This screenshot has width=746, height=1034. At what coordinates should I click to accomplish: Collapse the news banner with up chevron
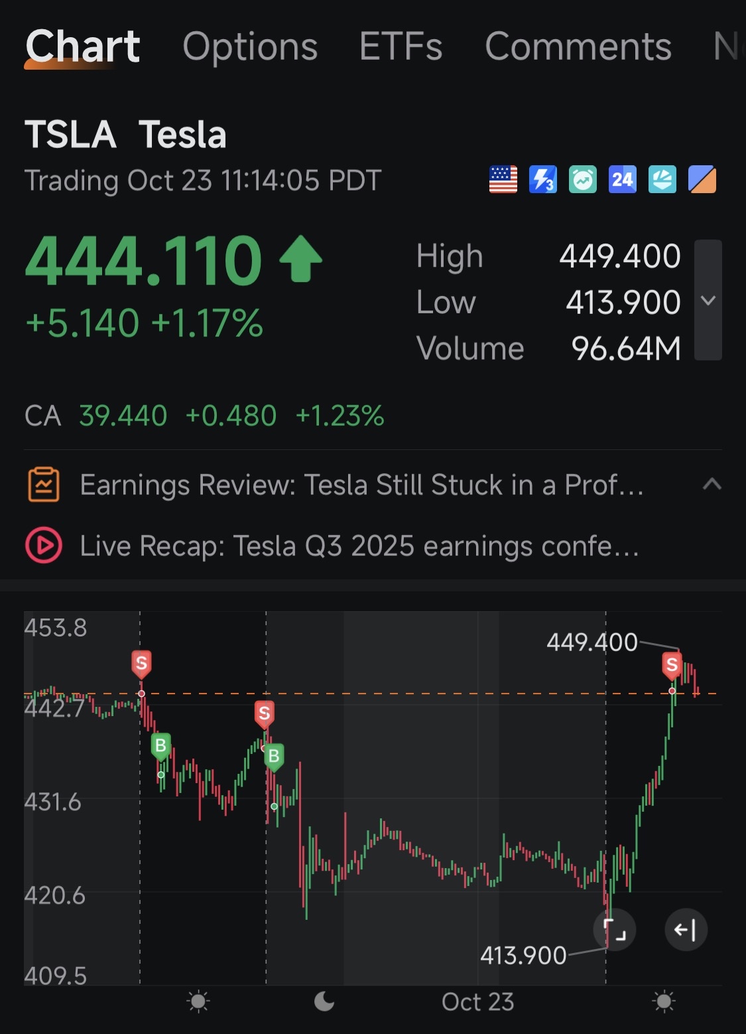coord(712,484)
